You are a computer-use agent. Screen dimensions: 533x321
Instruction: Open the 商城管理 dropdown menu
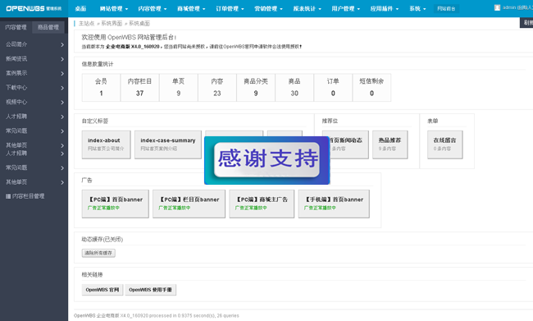(x=191, y=8)
